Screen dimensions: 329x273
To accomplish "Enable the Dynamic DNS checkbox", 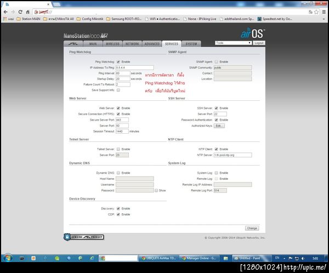I will (118, 173).
